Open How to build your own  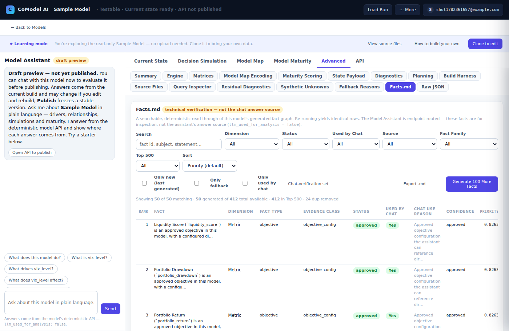pyautogui.click(x=437, y=44)
